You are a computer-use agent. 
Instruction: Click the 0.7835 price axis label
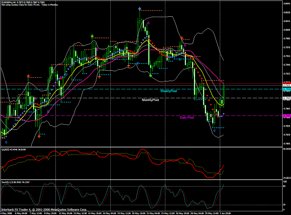[287, 126]
